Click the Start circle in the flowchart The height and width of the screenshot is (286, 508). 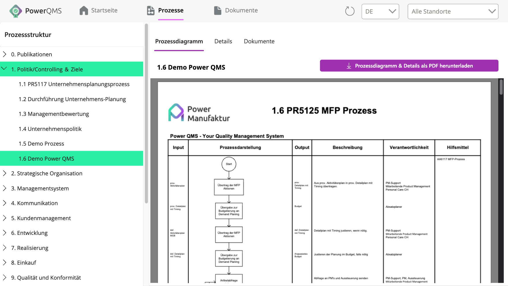point(229,164)
